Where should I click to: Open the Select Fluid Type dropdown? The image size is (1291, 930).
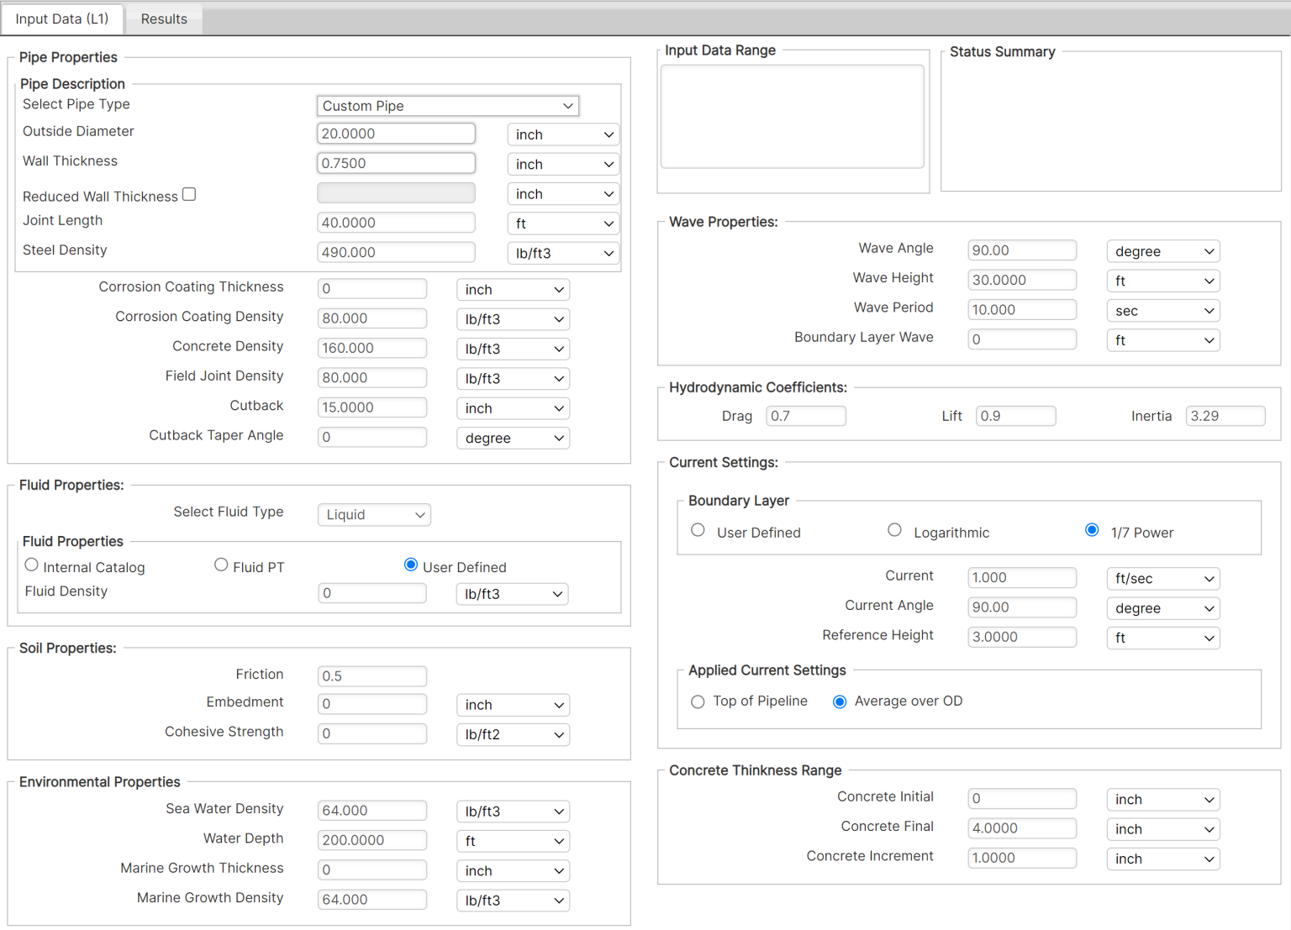click(x=374, y=514)
